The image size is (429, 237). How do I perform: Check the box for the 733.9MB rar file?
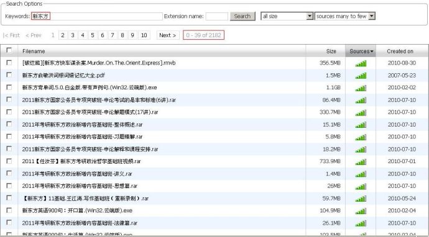[x=9, y=161]
